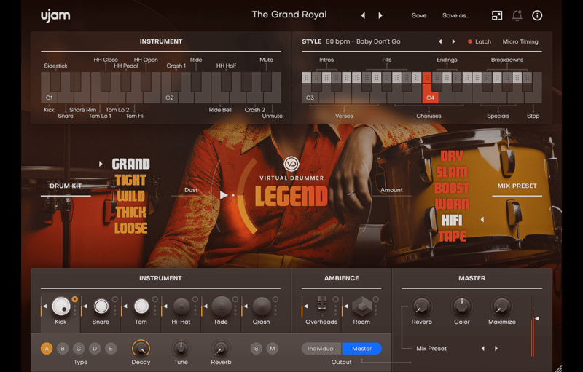Image resolution: width=583 pixels, height=372 pixels.
Task: Click the master output level meter
Action: point(533,326)
